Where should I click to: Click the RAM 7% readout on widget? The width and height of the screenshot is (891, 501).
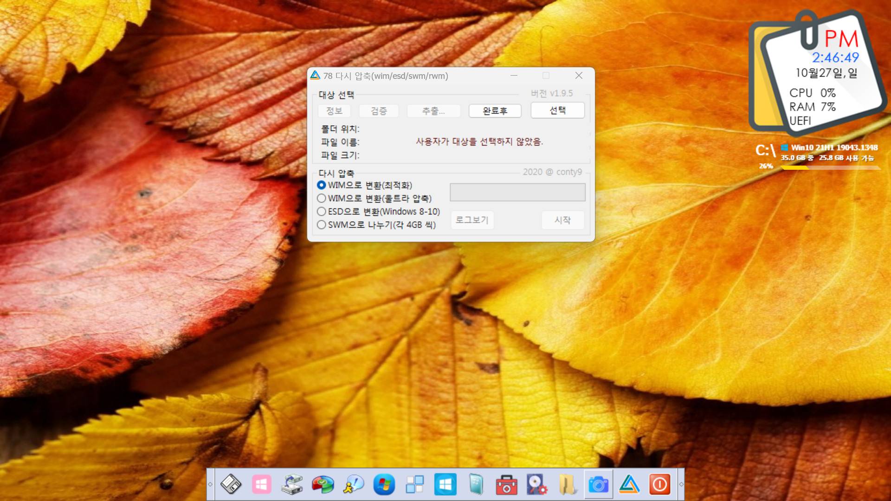click(813, 107)
